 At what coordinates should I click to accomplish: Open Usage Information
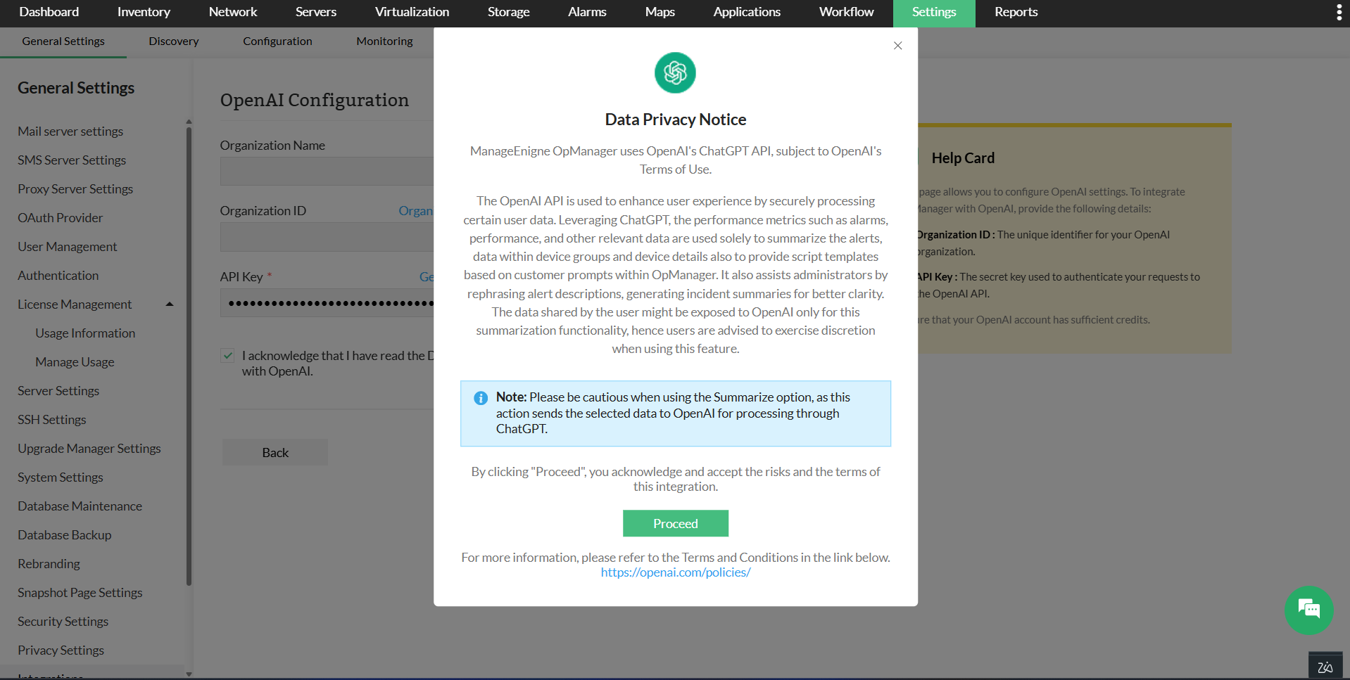pyautogui.click(x=85, y=333)
